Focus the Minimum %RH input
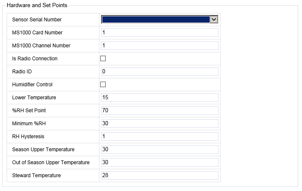Viewport: 302px width, 191px height. [159, 124]
